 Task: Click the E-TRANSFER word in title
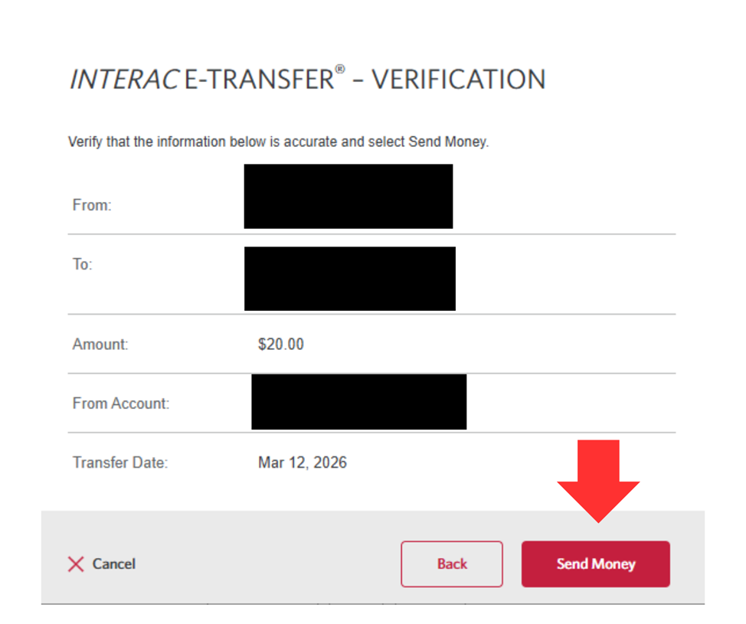259,80
